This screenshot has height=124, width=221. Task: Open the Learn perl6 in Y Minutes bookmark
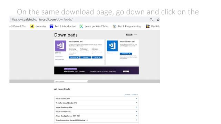tap(94, 26)
